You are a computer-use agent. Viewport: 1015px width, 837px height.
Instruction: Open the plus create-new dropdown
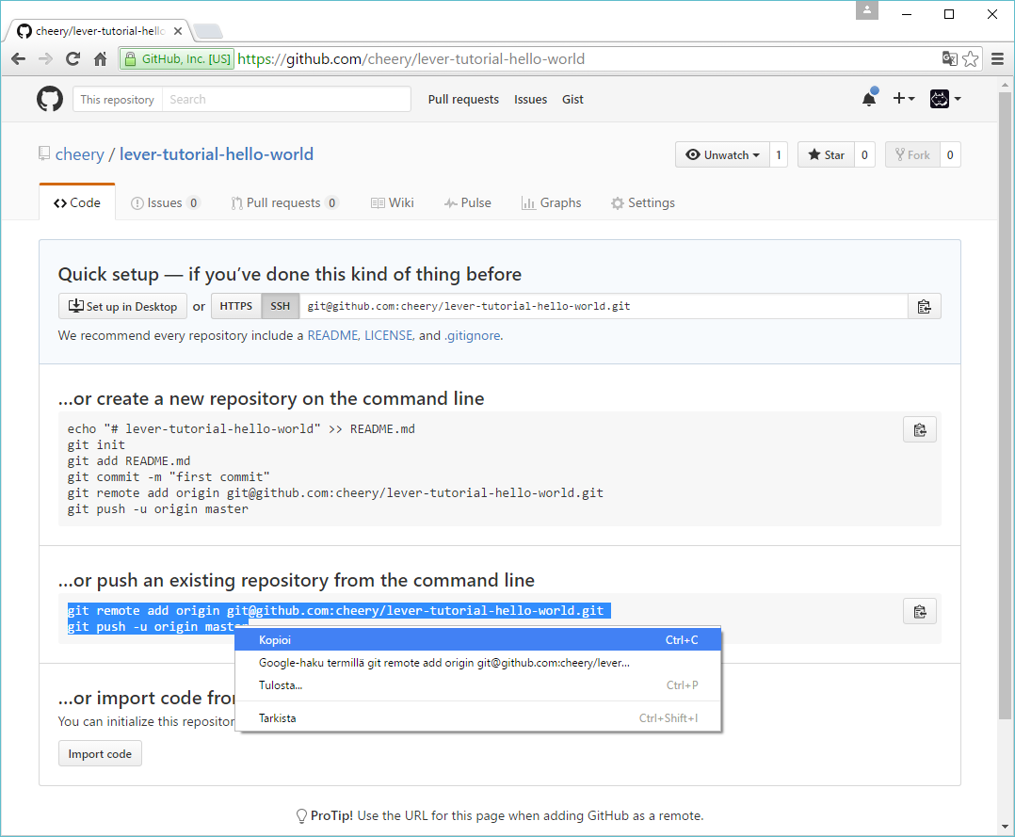click(903, 99)
